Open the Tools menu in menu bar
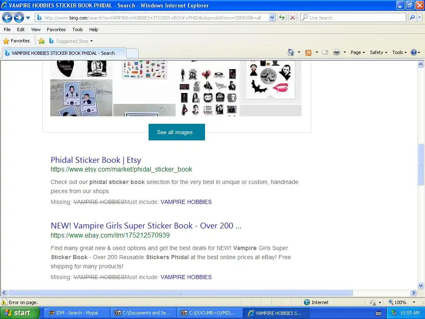 (x=78, y=29)
